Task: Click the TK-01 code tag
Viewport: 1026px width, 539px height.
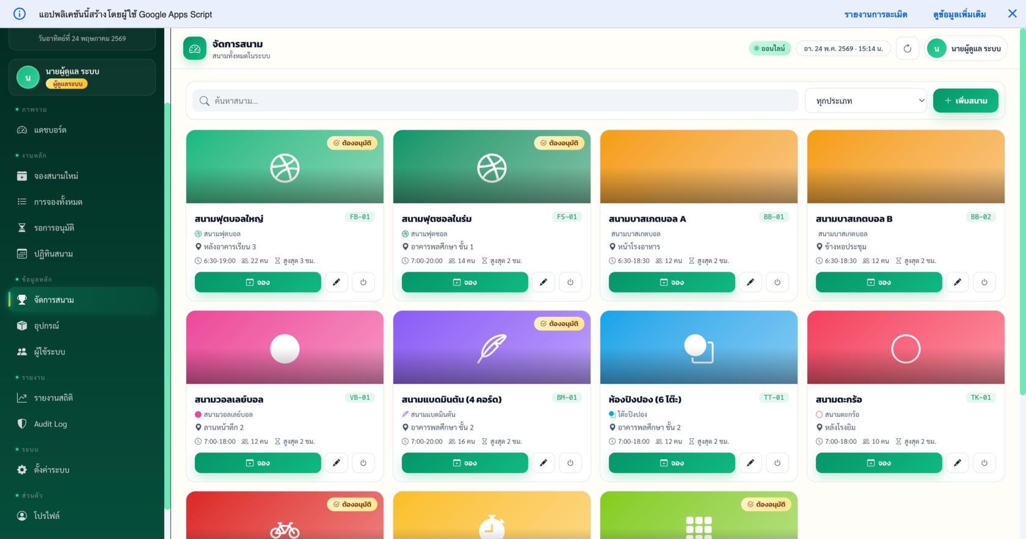Action: pyautogui.click(x=981, y=397)
